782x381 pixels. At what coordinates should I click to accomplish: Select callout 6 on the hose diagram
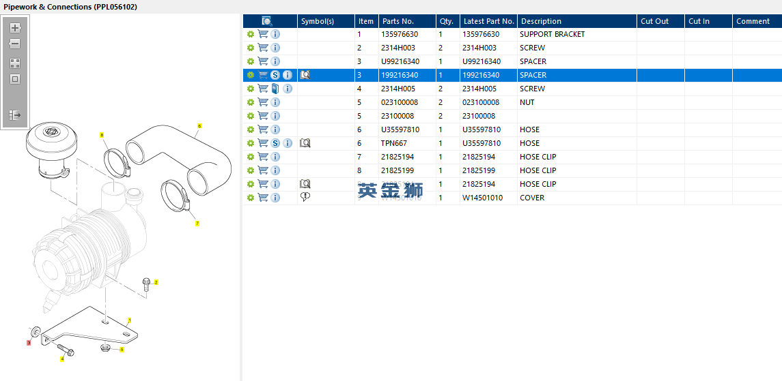point(199,126)
